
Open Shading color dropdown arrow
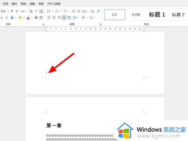(x=87, y=18)
